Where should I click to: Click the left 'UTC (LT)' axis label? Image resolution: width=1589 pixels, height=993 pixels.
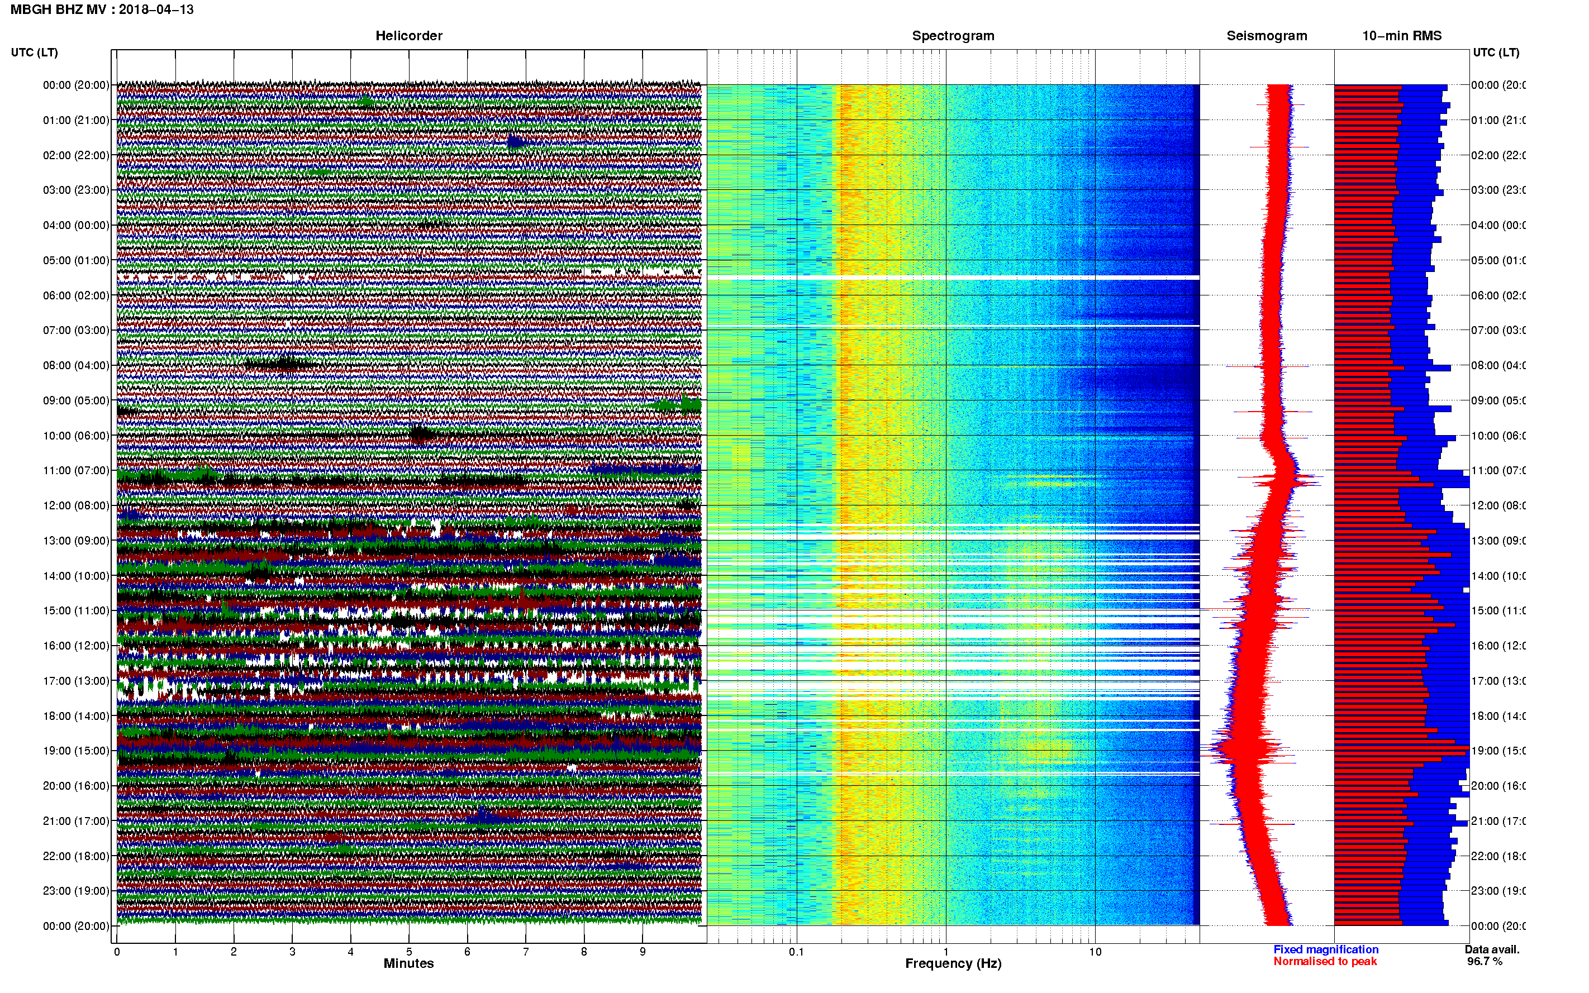[34, 52]
